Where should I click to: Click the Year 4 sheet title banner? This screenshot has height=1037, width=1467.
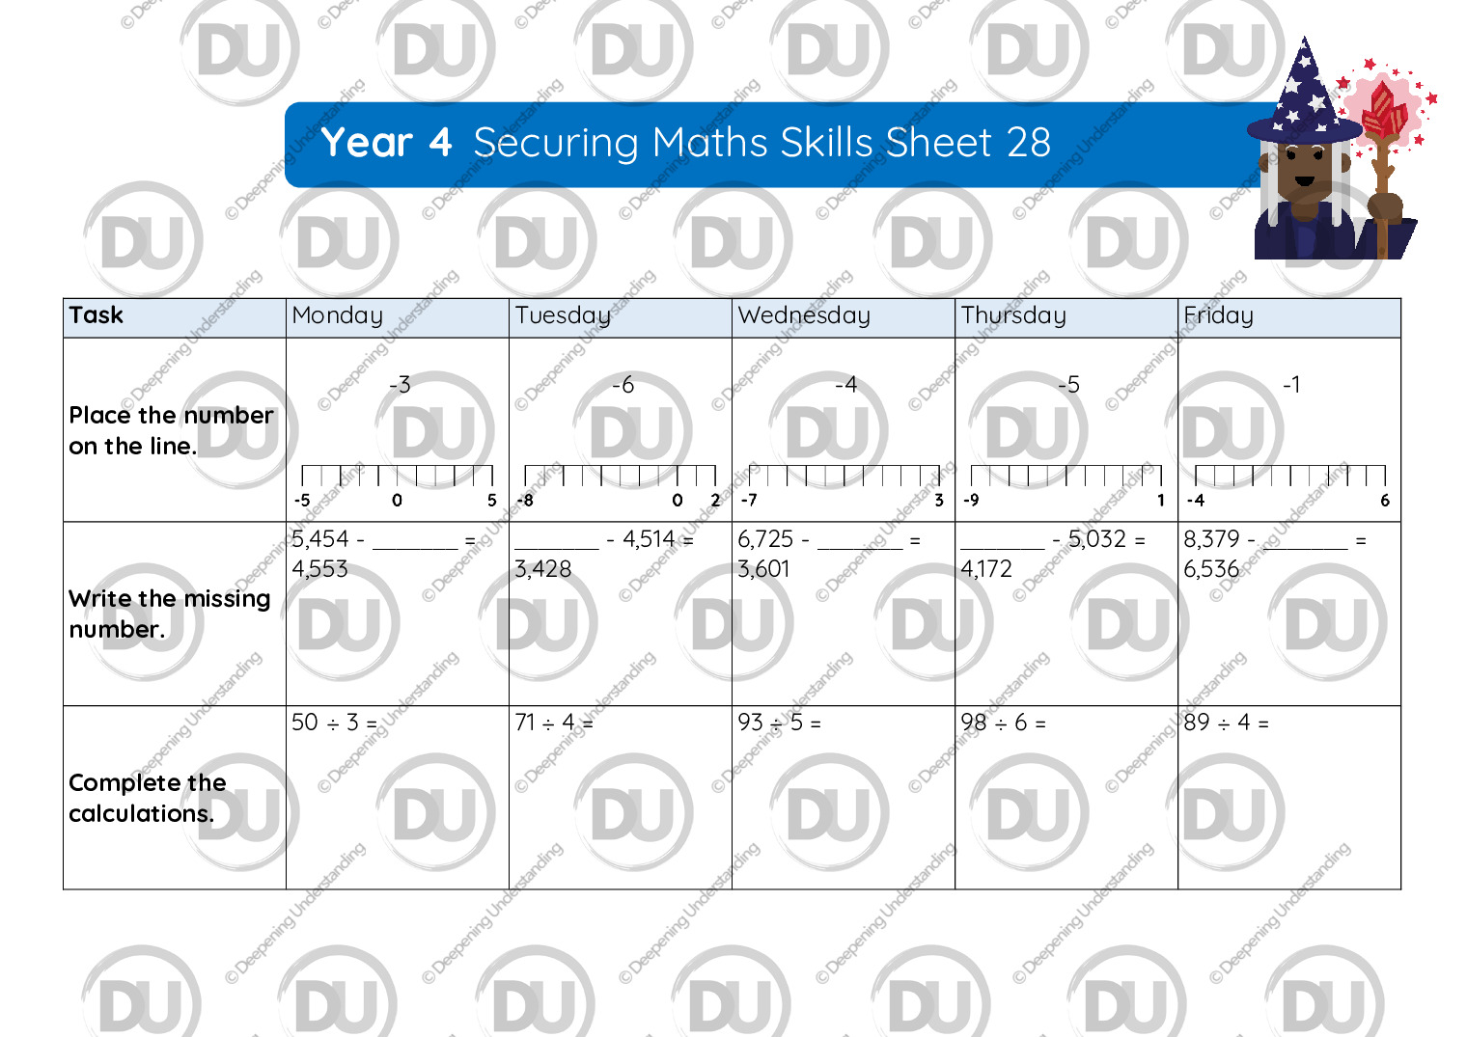[x=782, y=145]
